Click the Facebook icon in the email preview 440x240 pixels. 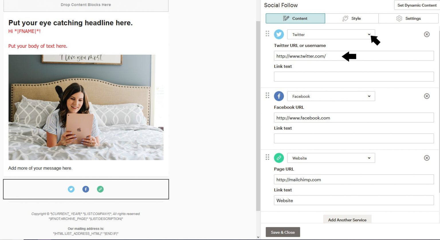(86, 189)
